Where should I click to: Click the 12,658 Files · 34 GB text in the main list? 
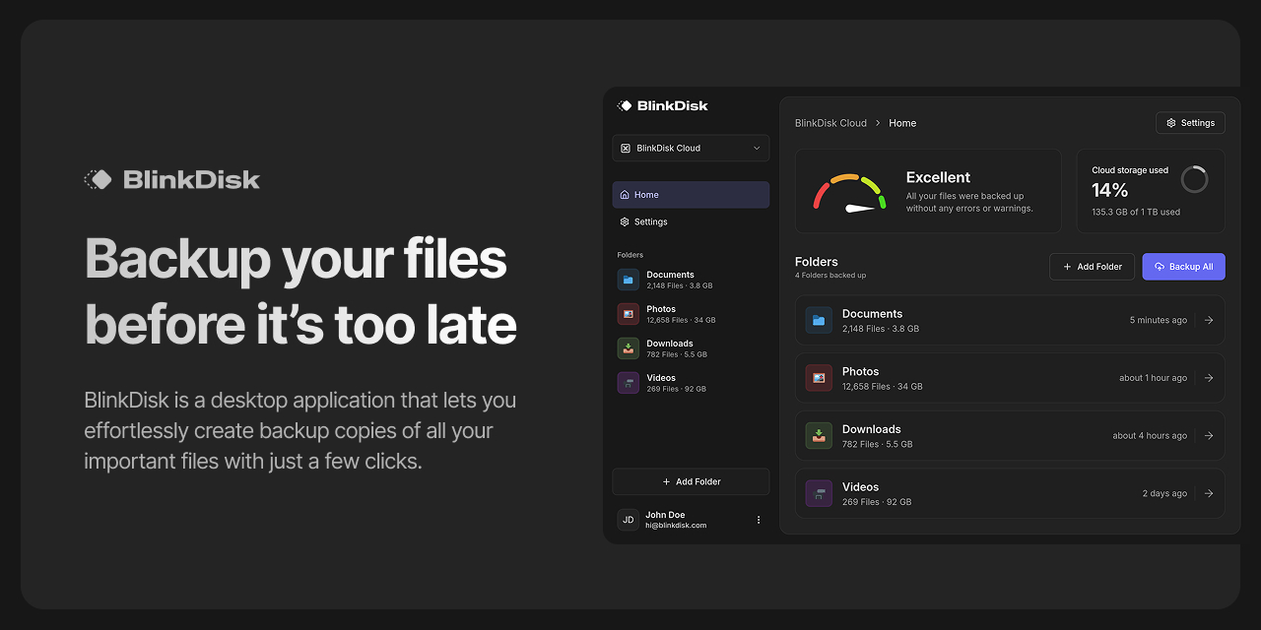pyautogui.click(x=883, y=387)
